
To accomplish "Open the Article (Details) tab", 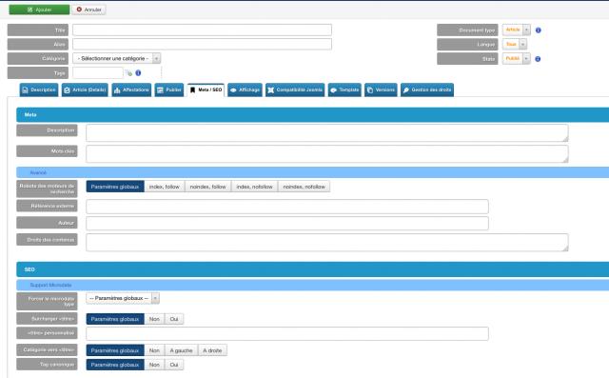I will 85,90.
